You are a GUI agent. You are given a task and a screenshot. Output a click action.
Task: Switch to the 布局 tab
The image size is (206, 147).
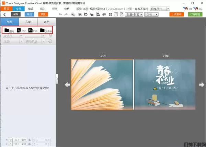(27, 22)
